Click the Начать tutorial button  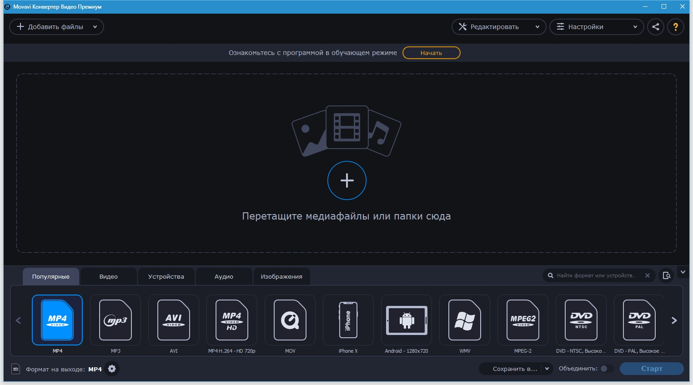pos(431,53)
